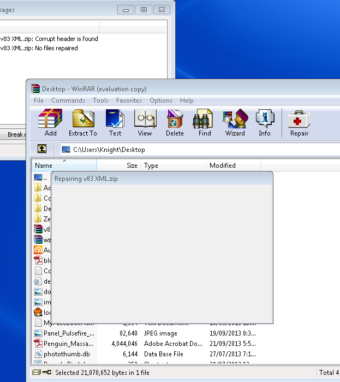Sort files by the Size column
This screenshot has width=340, height=382.
point(118,166)
